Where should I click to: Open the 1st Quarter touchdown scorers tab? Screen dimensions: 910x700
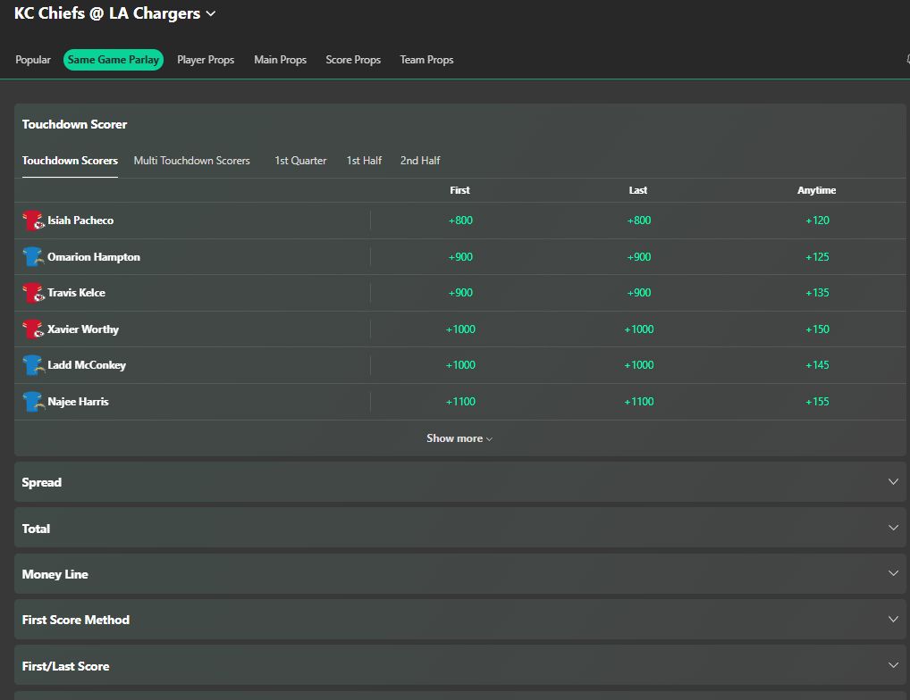point(300,161)
